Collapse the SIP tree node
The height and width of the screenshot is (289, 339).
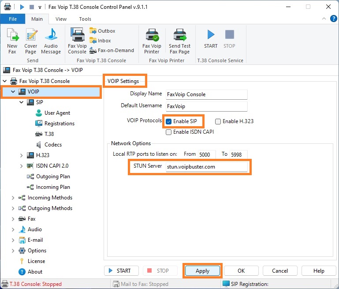click(22, 102)
